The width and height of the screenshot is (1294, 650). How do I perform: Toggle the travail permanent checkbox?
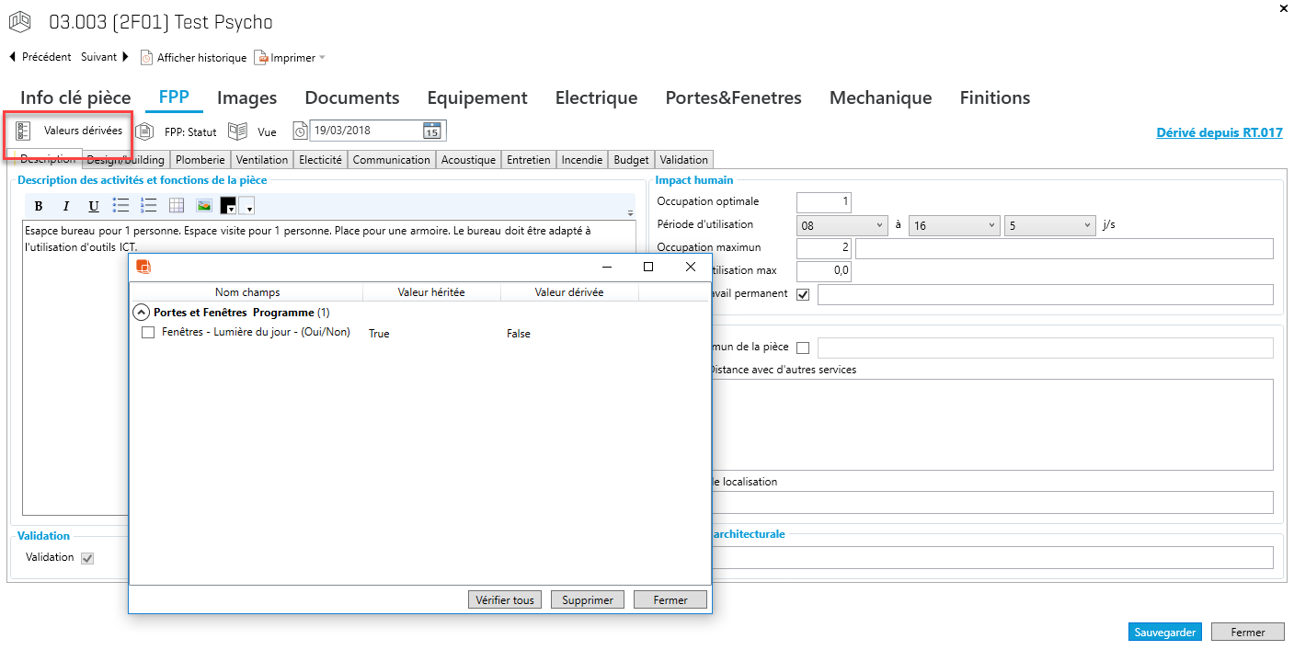(x=803, y=294)
